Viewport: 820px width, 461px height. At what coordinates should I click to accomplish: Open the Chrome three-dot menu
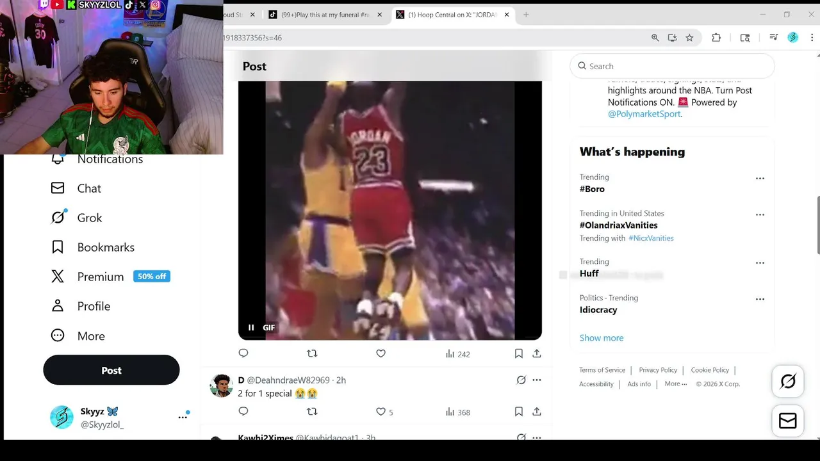[x=812, y=38]
